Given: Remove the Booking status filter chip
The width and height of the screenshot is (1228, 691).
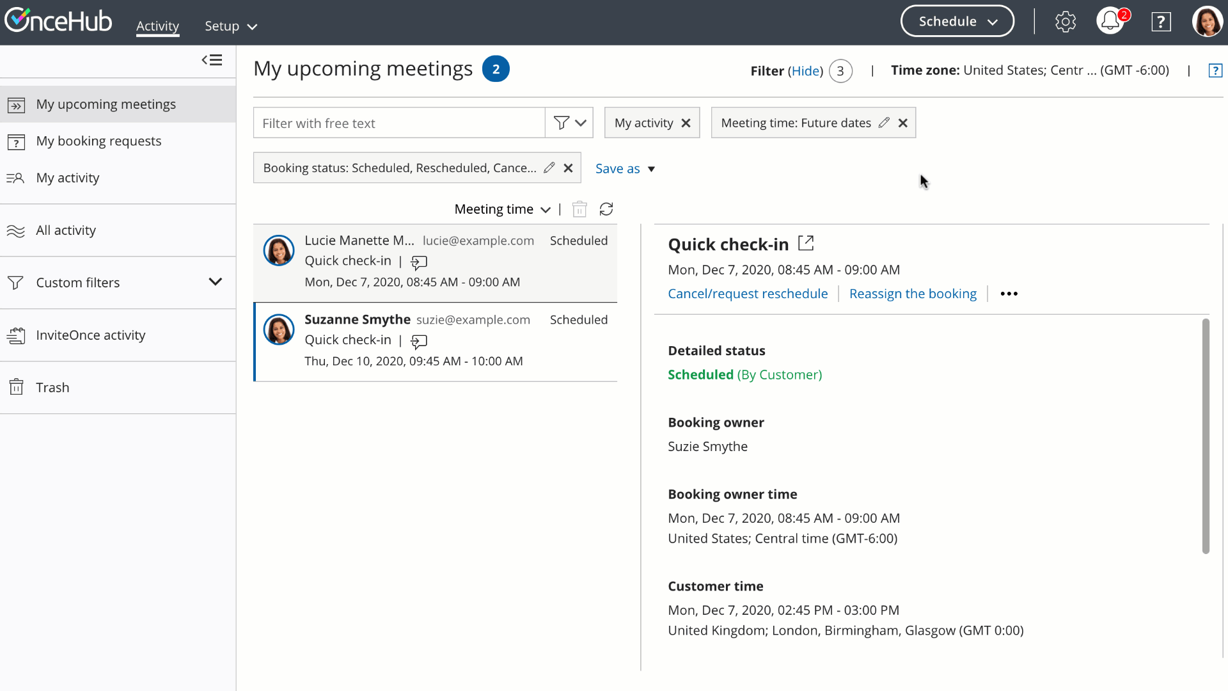Looking at the screenshot, I should (568, 168).
